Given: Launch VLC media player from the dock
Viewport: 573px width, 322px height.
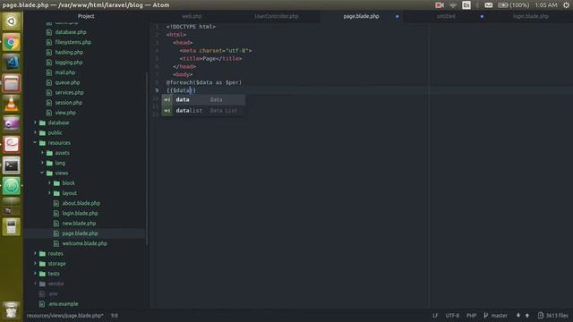Looking at the screenshot, I should (x=12, y=104).
